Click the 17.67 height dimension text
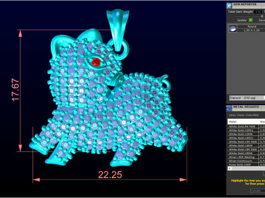 pos(15,90)
